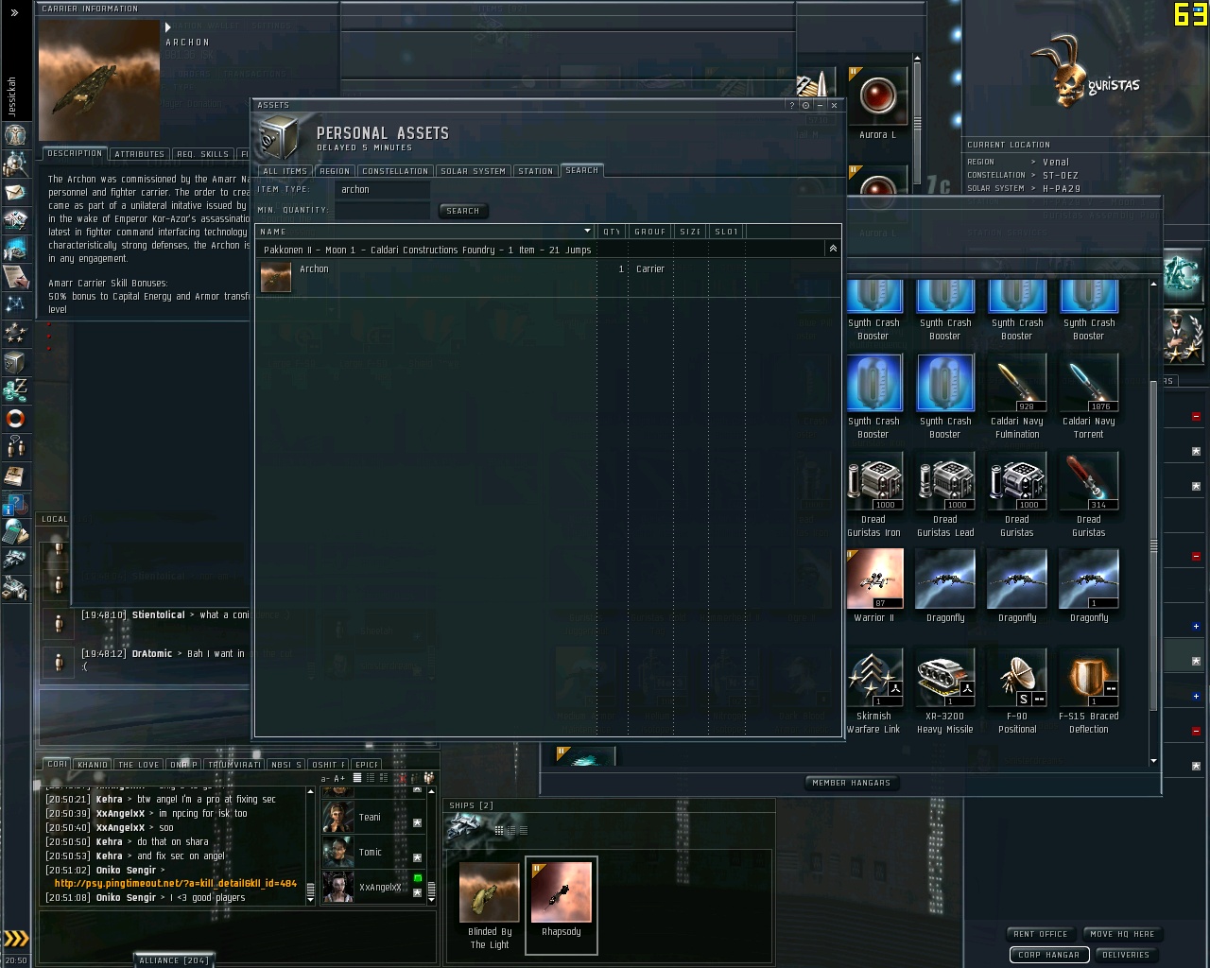Click the Rent Office button

[x=1041, y=934]
